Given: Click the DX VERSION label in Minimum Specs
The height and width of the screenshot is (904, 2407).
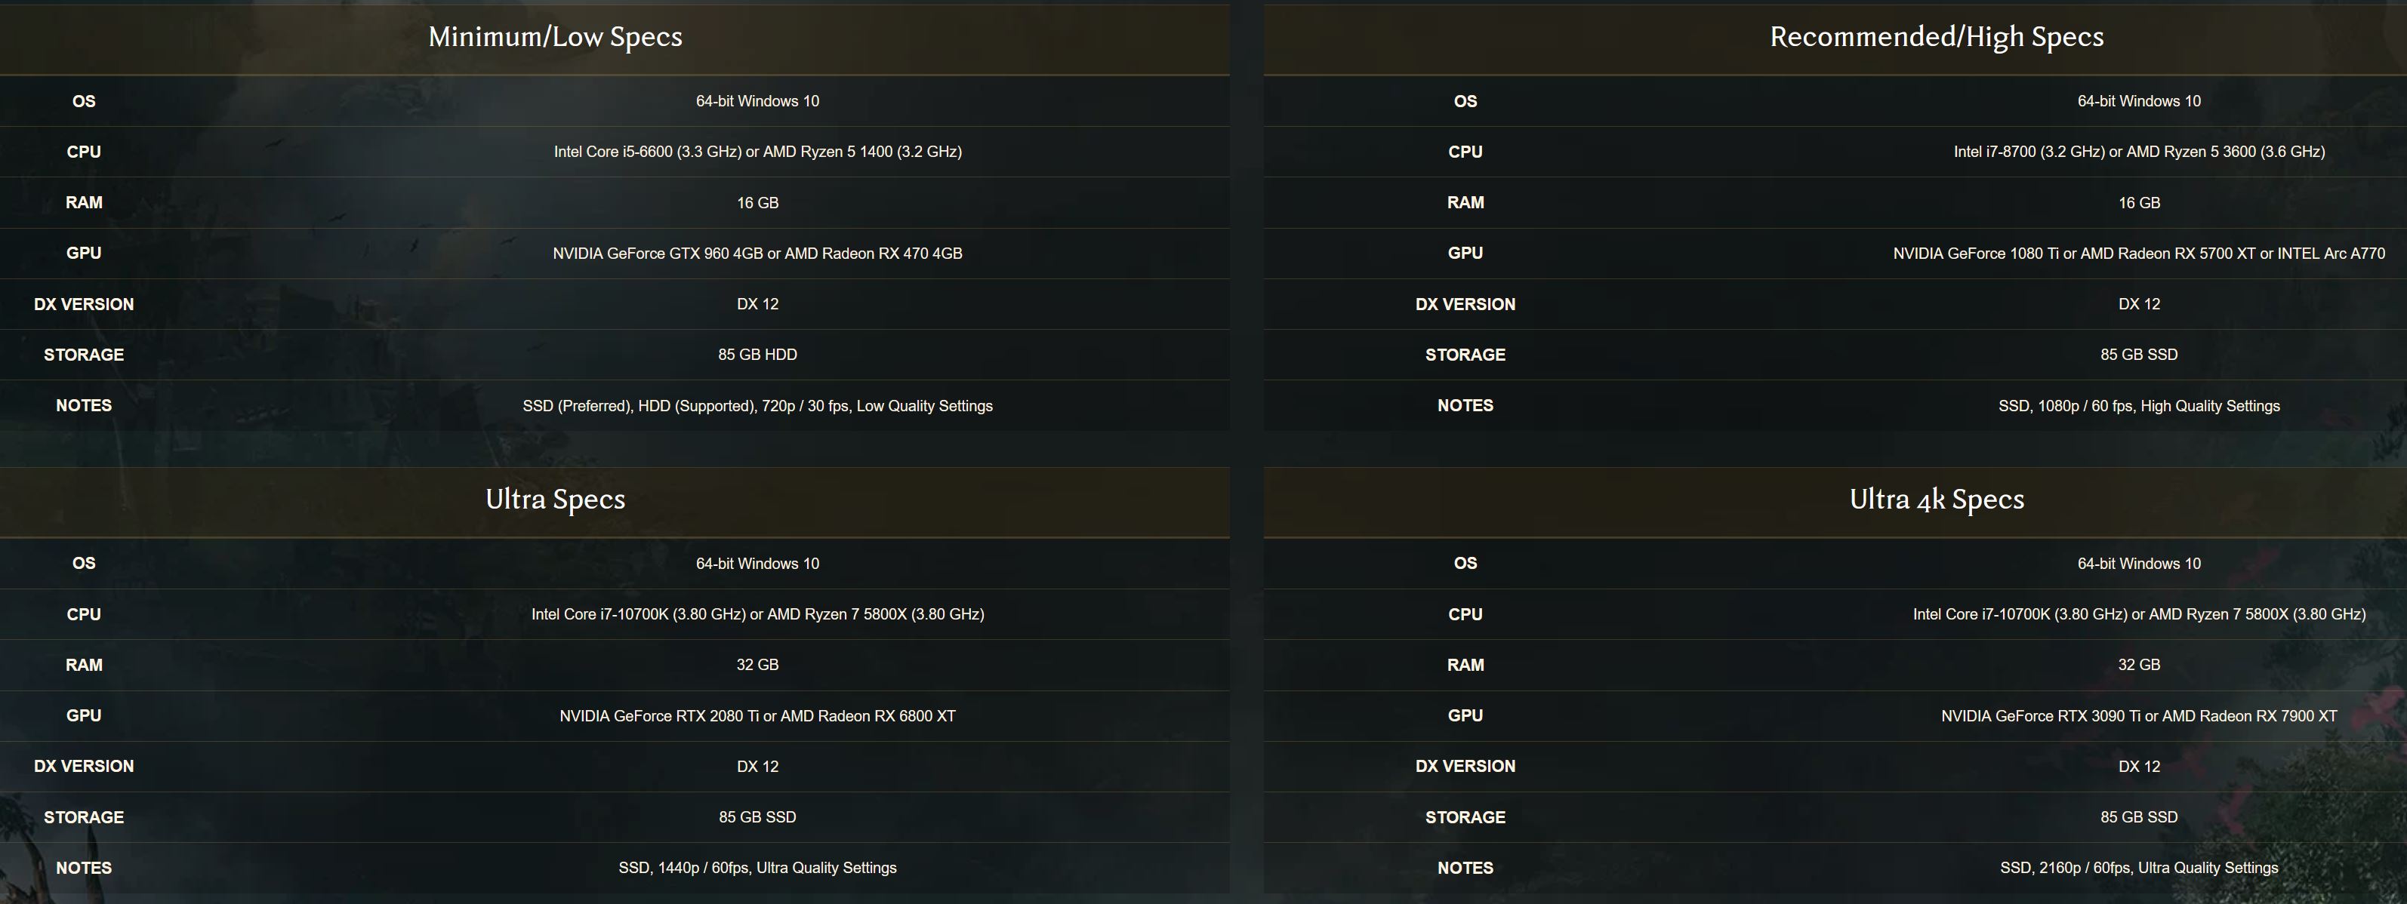Looking at the screenshot, I should click(x=84, y=304).
